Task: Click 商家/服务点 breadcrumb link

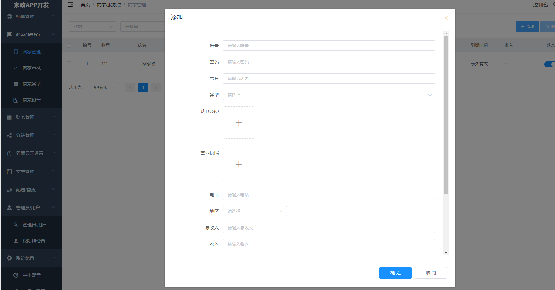Action: pos(109,5)
